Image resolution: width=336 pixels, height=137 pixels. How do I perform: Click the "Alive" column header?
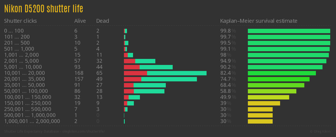[80, 21]
